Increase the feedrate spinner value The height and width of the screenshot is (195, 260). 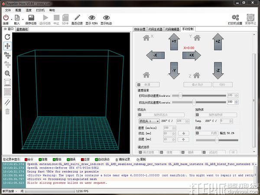tap(236, 94)
